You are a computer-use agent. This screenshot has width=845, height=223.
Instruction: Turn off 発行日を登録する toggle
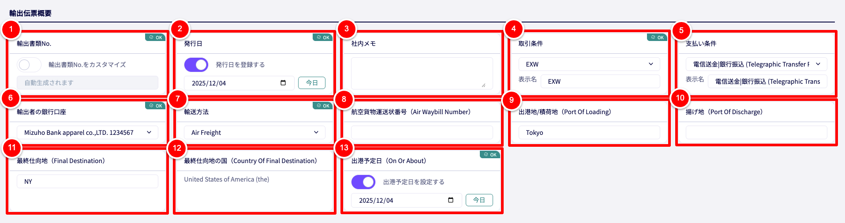(x=196, y=65)
